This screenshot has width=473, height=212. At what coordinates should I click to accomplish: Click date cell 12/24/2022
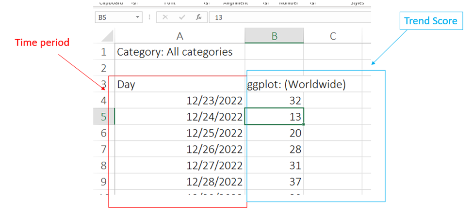tap(180, 116)
